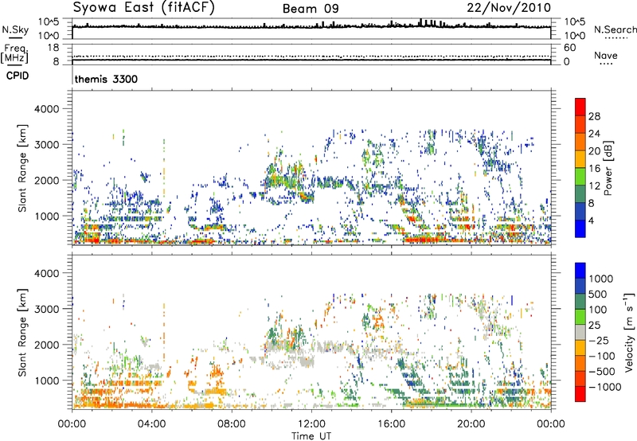
Task: Click the "04:00" time axis tick
Action: pyautogui.click(x=151, y=423)
